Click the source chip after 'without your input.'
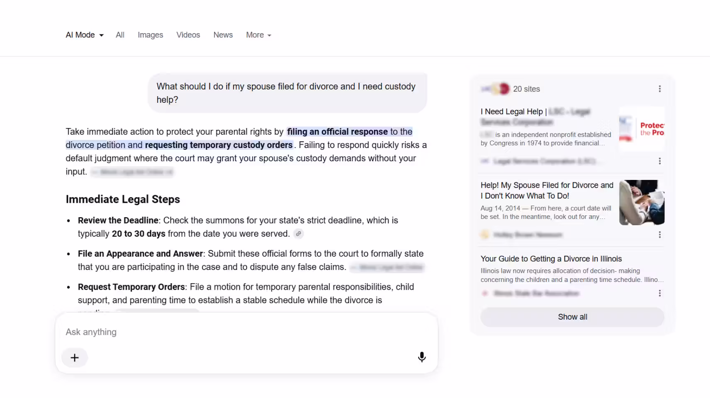Viewport: 710px width, 398px height. click(x=132, y=172)
